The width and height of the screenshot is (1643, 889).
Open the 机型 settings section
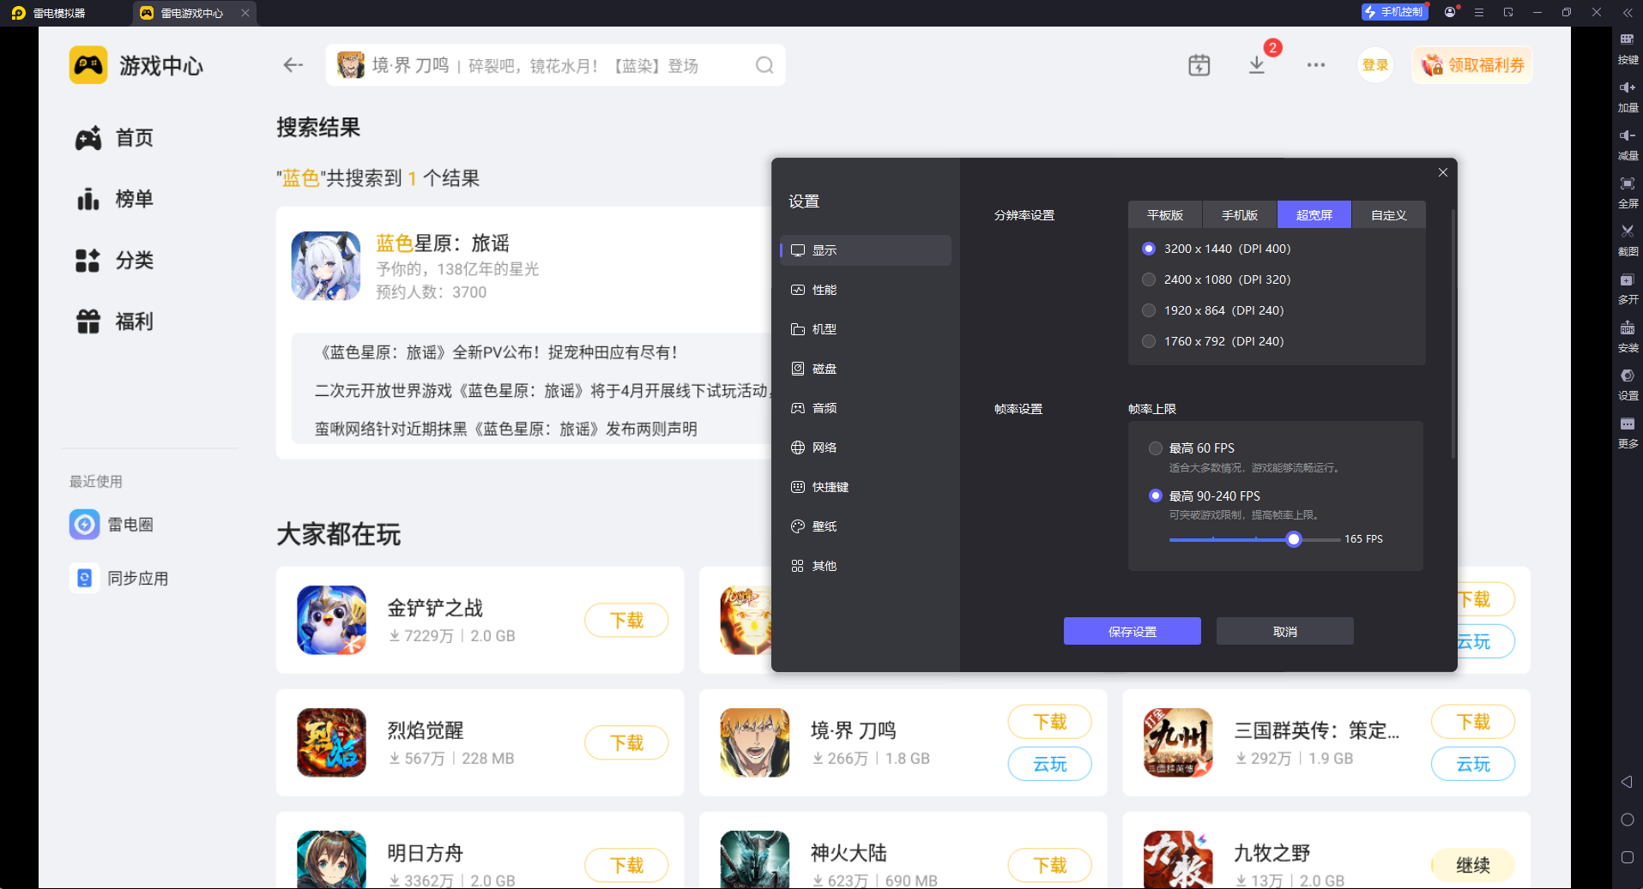click(866, 329)
